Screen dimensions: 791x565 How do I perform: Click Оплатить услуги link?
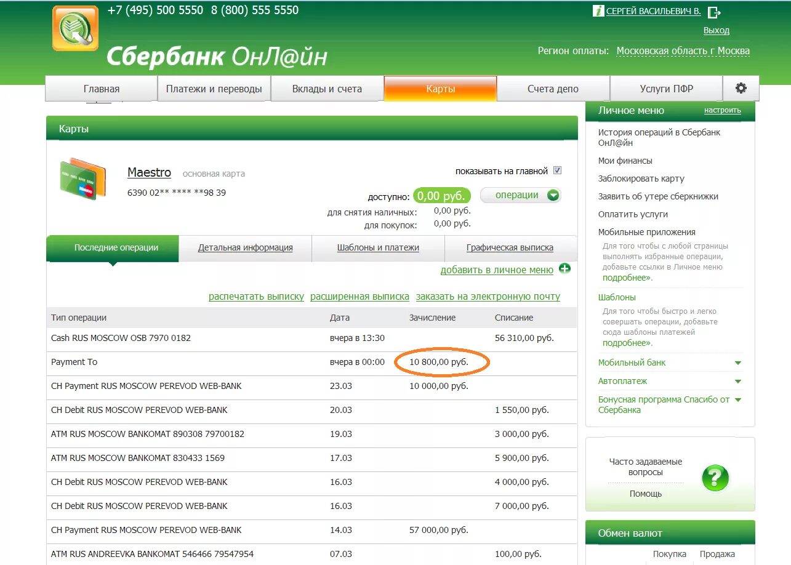coord(633,214)
